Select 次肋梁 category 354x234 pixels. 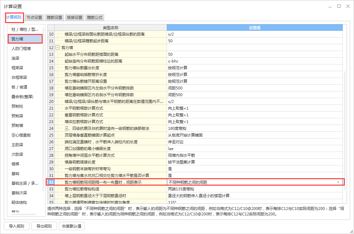pyautogui.click(x=25, y=155)
